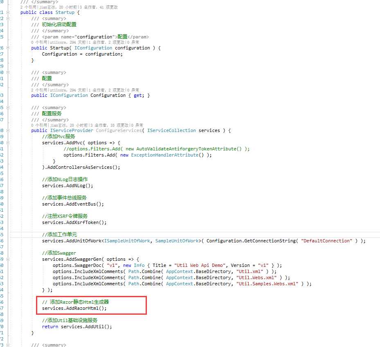
Task: Click the comment text 配置服务
Action: coord(52,114)
